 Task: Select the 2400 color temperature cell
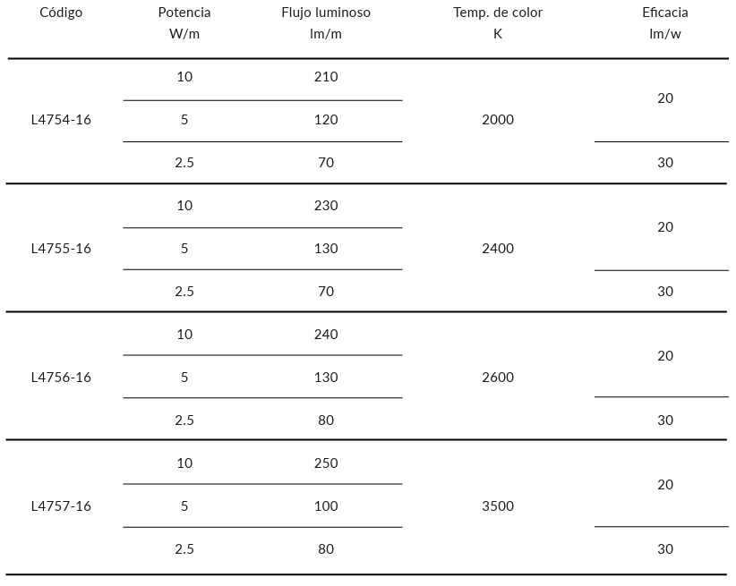pyautogui.click(x=498, y=249)
